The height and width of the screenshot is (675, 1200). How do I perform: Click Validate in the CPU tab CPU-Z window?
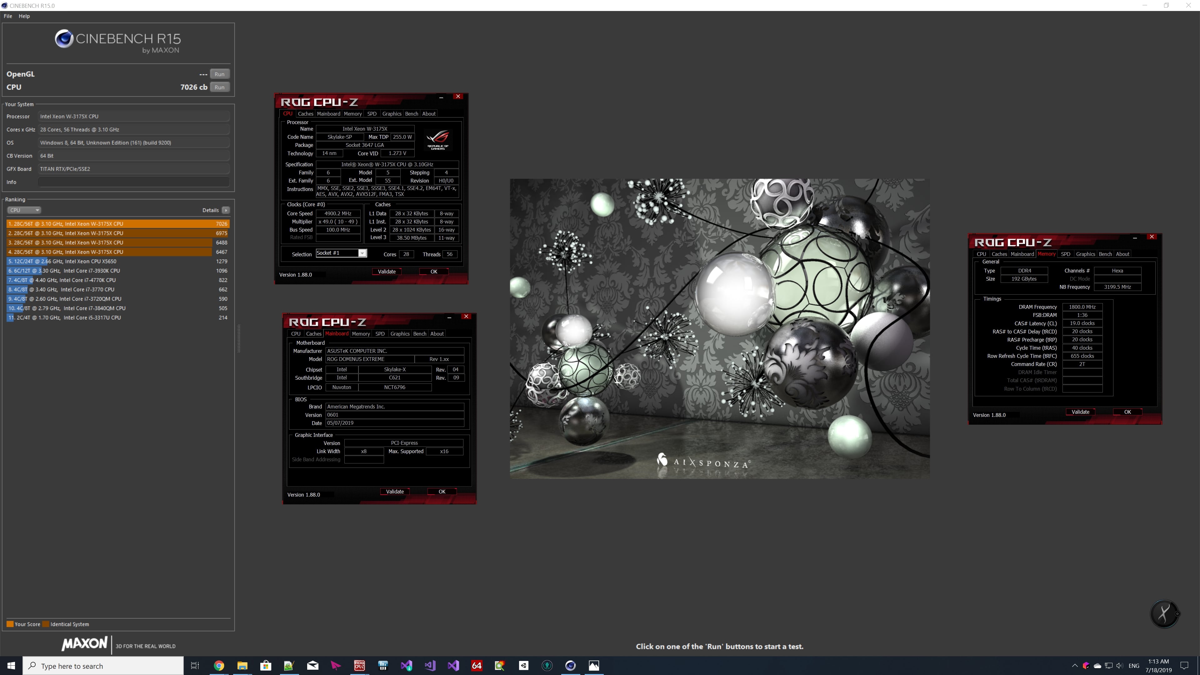click(387, 272)
